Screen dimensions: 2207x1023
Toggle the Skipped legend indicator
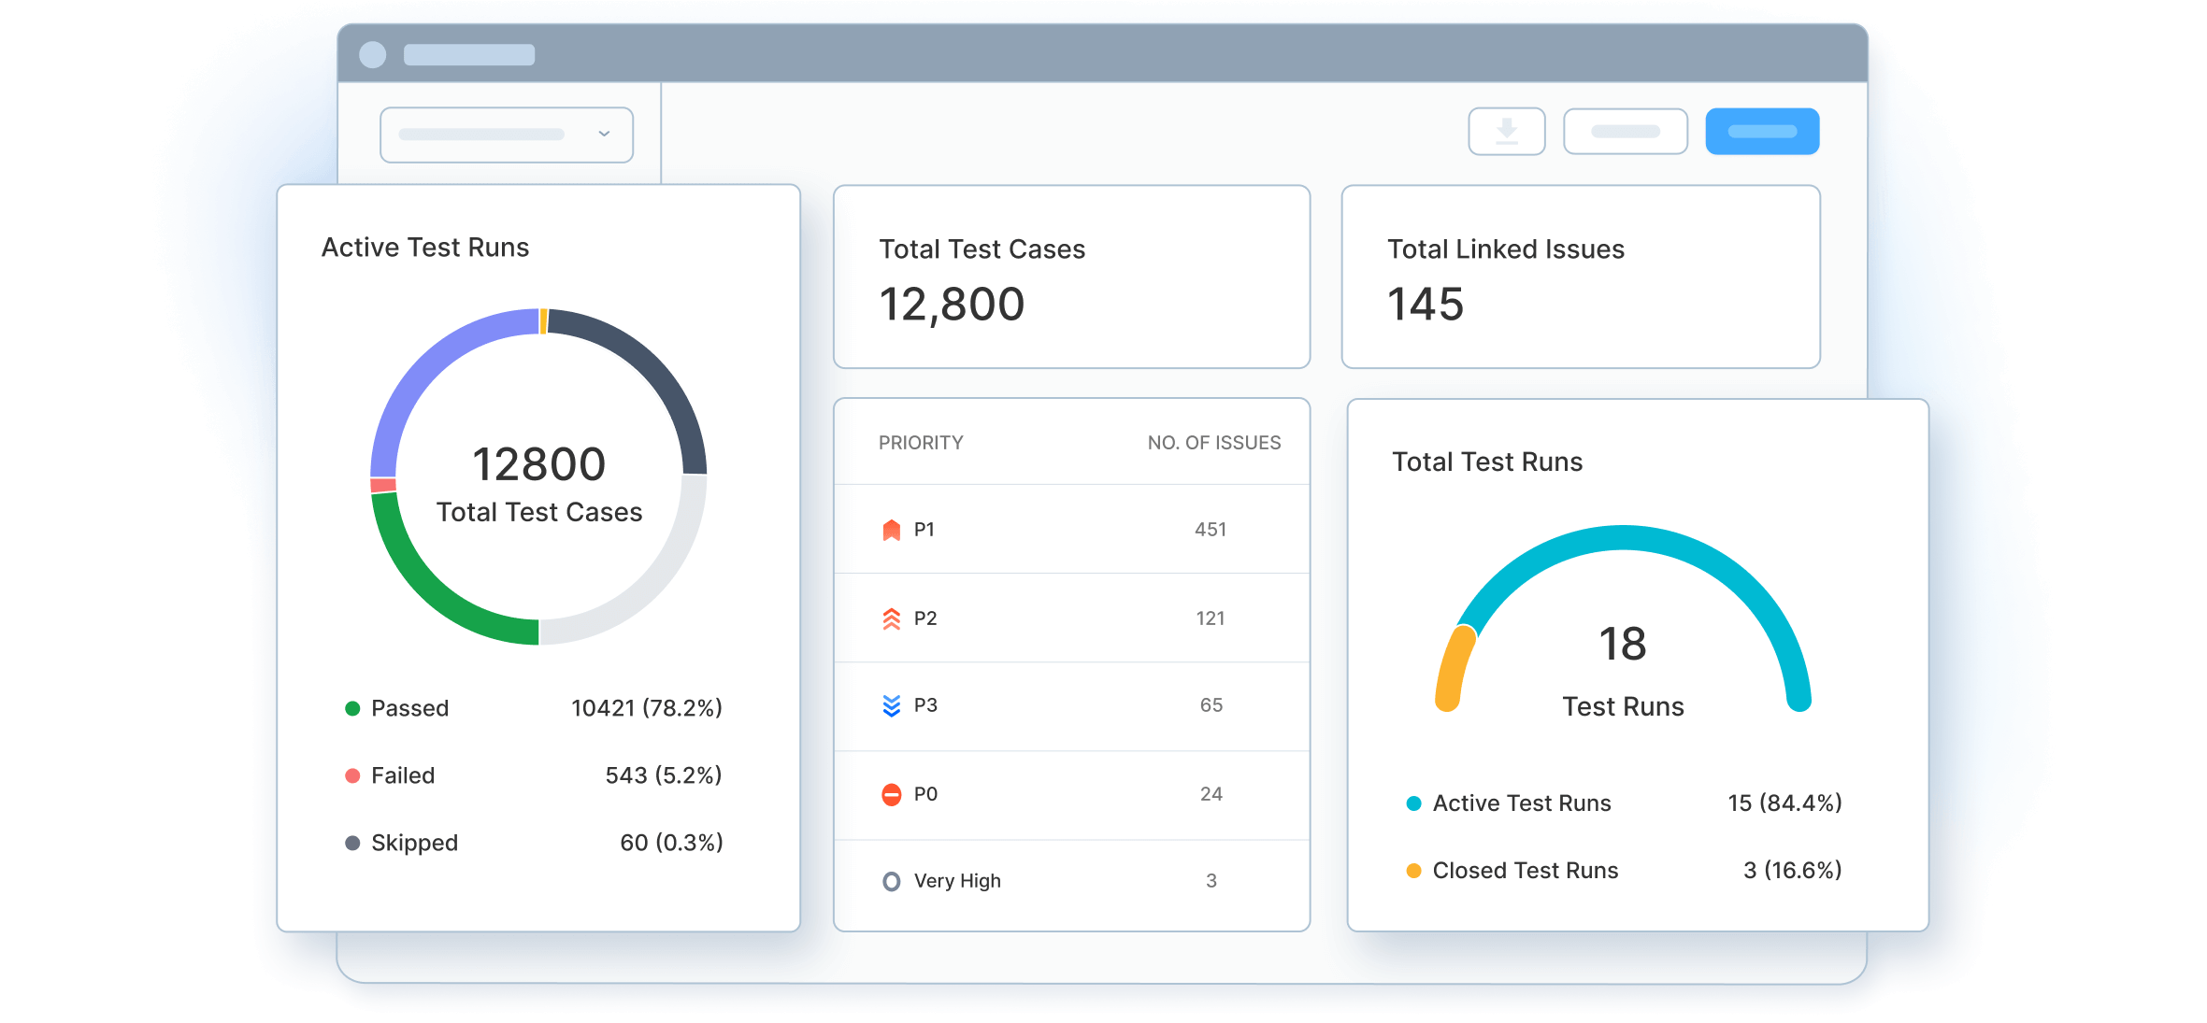coord(352,843)
